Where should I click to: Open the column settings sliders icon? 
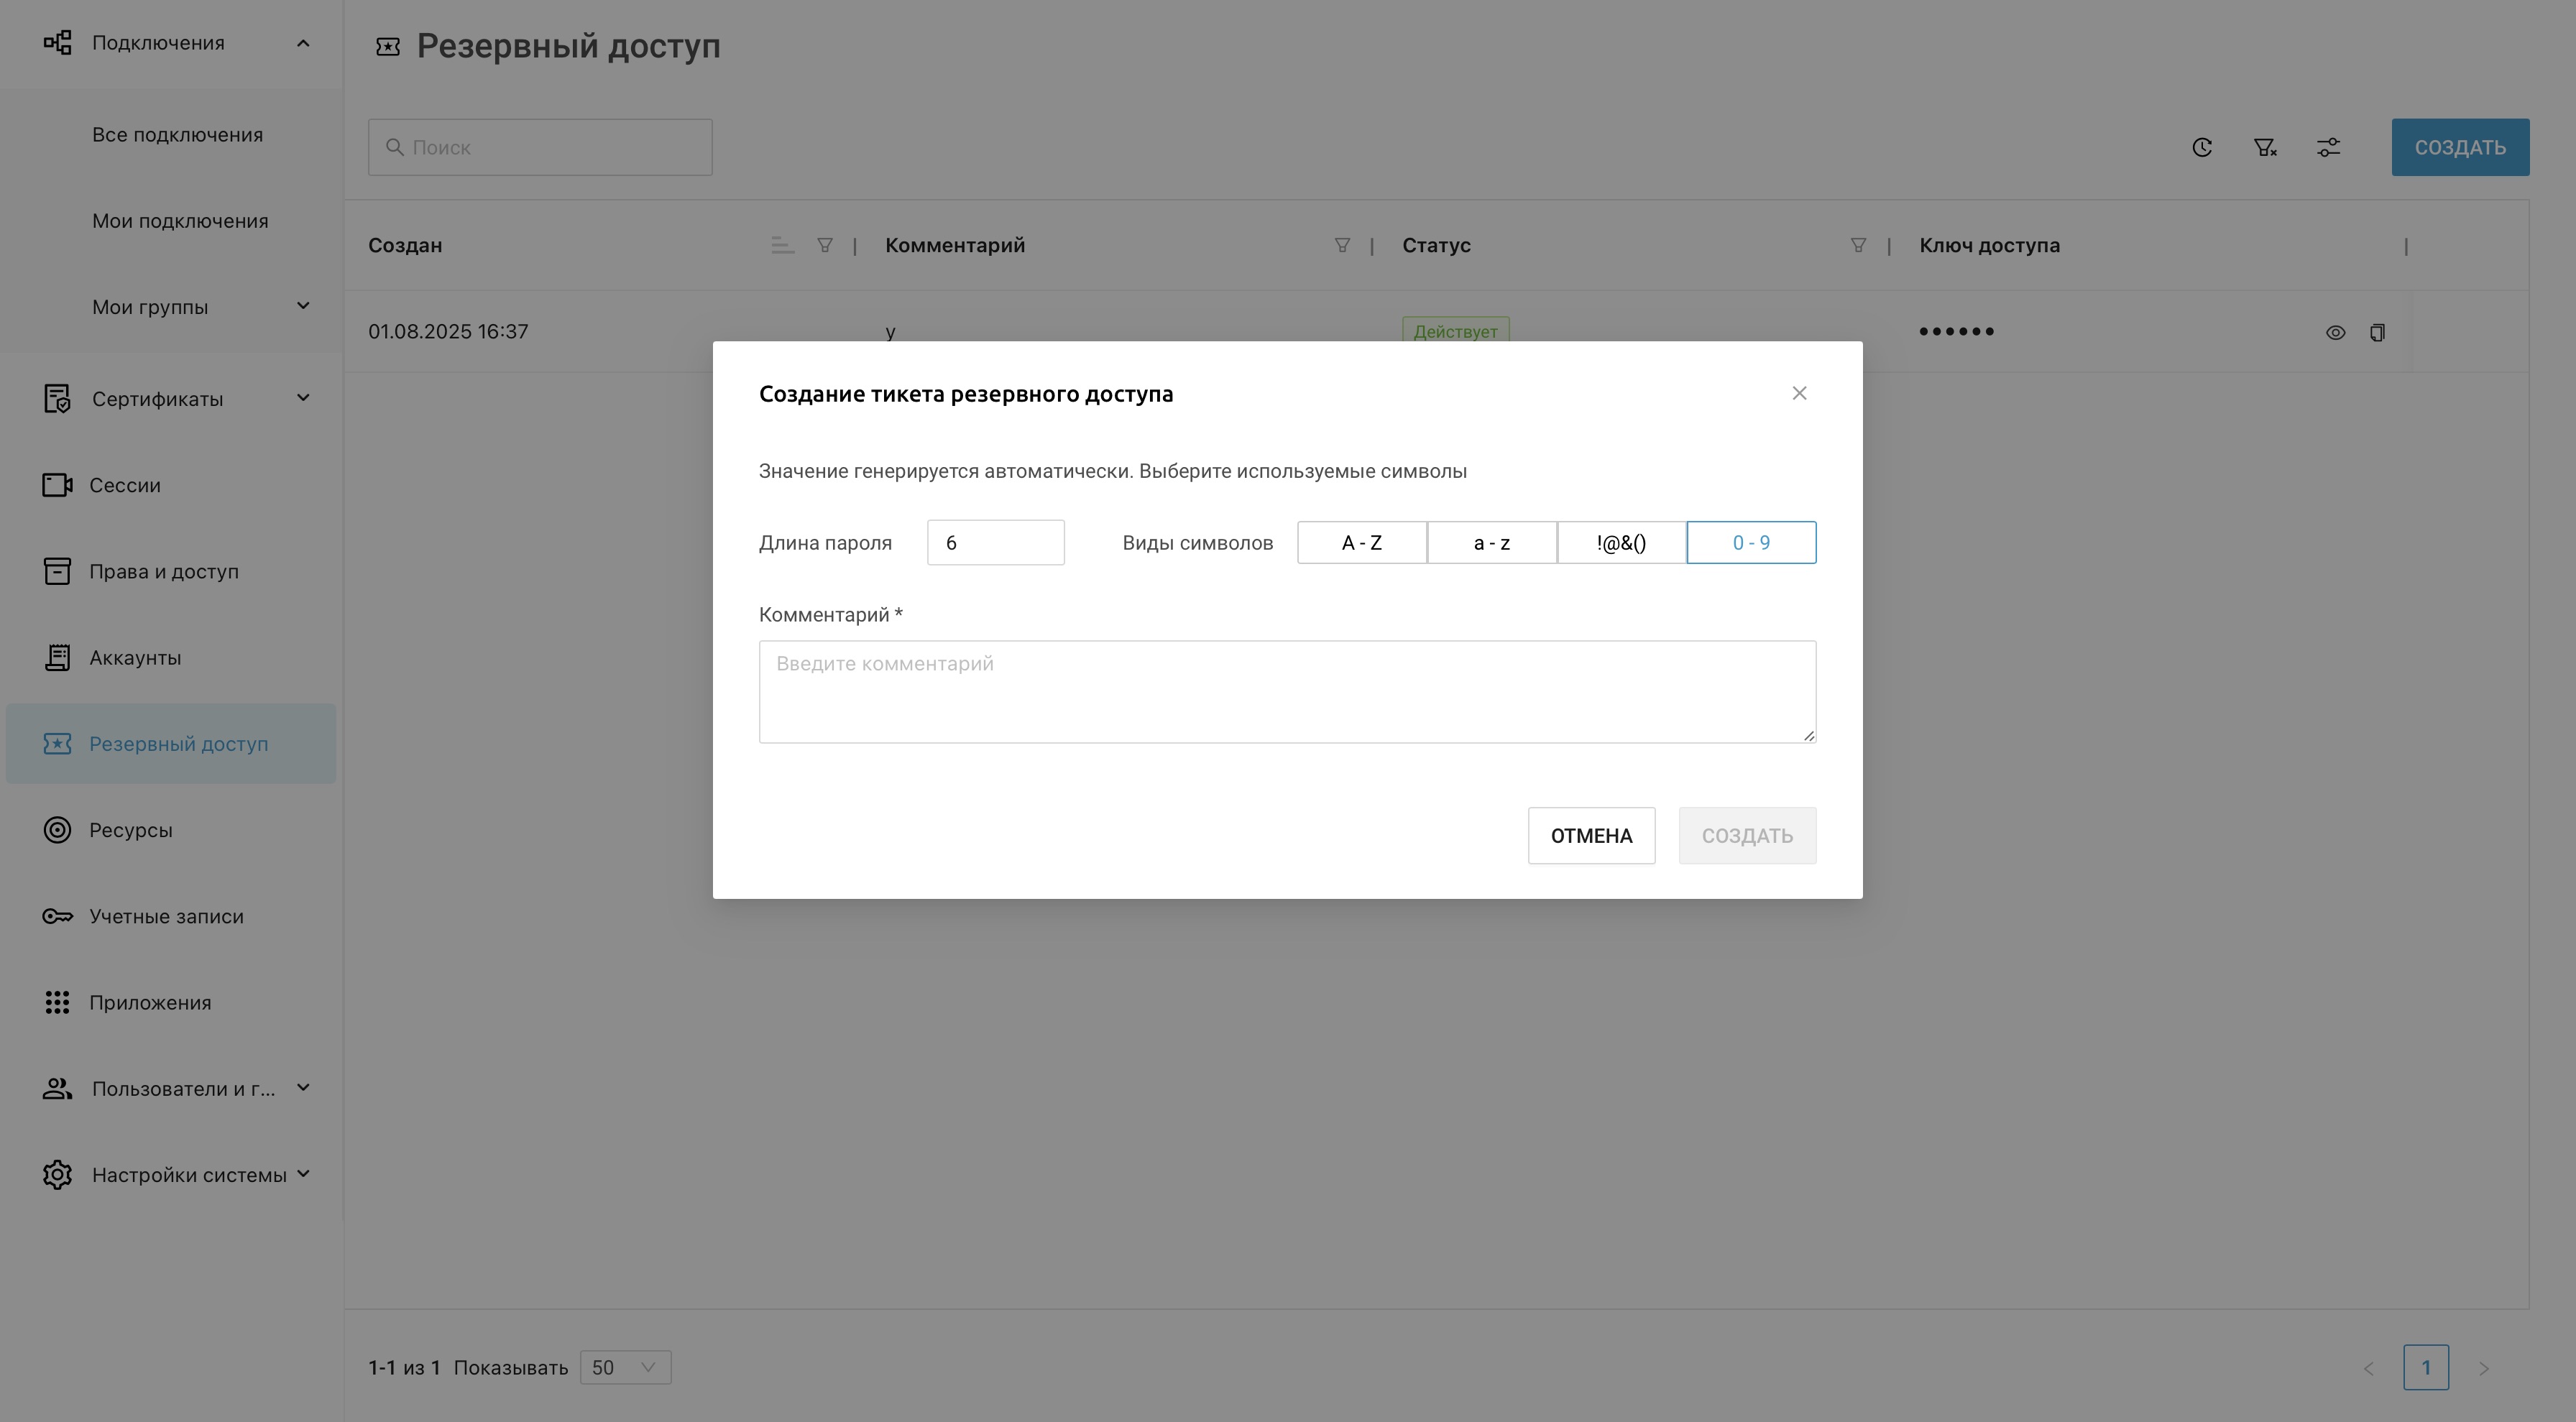point(2328,148)
